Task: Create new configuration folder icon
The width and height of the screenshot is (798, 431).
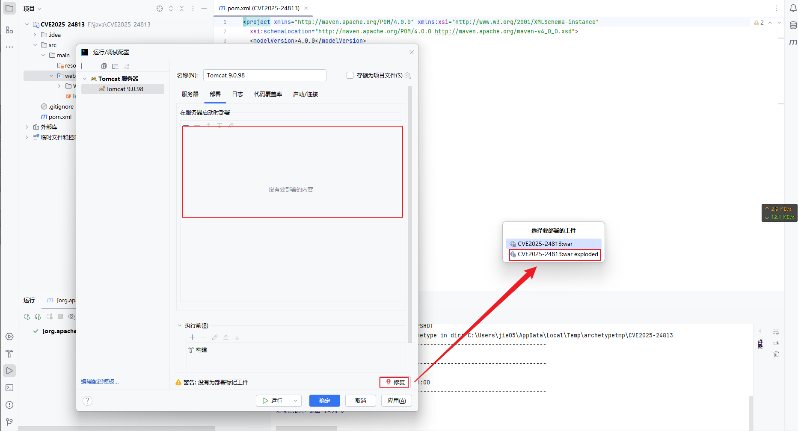Action: pos(115,66)
